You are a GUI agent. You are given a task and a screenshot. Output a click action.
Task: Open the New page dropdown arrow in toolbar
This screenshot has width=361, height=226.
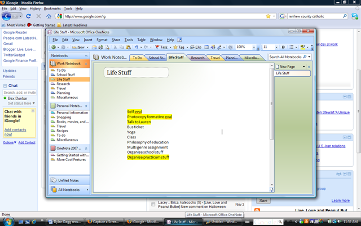click(87, 47)
